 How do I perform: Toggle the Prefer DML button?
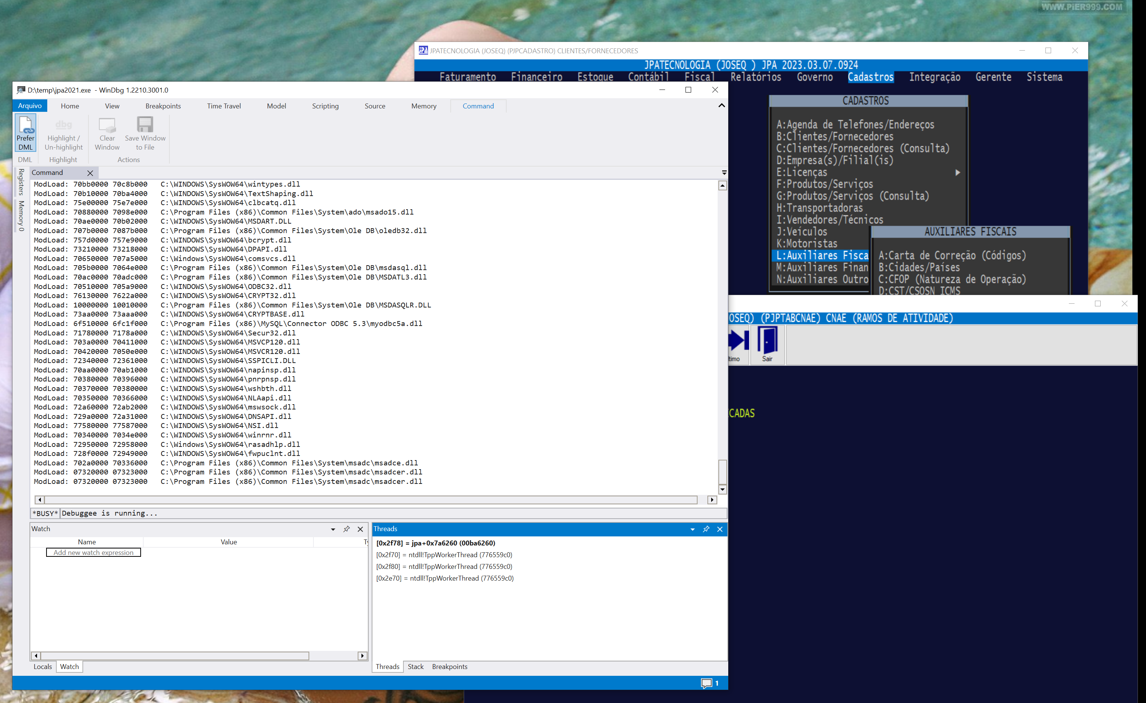(x=26, y=133)
